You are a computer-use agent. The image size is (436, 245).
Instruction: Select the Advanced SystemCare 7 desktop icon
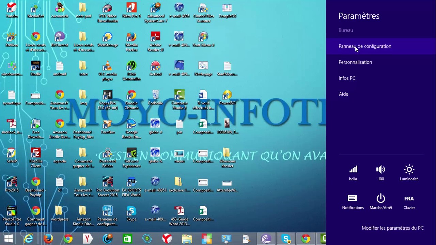point(155,13)
